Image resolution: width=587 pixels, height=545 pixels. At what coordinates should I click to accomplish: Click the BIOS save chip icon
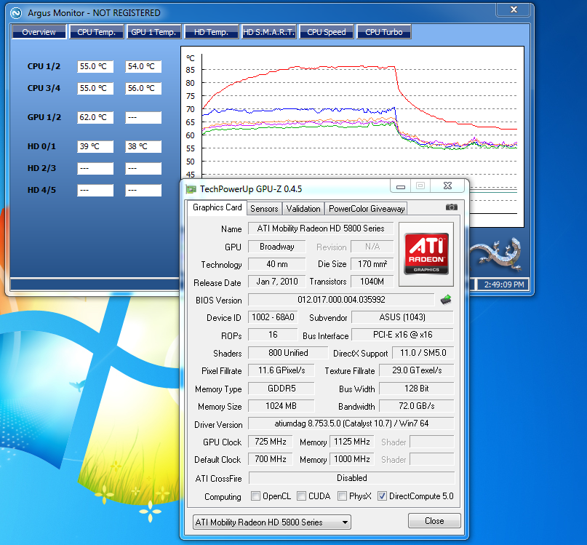446,300
